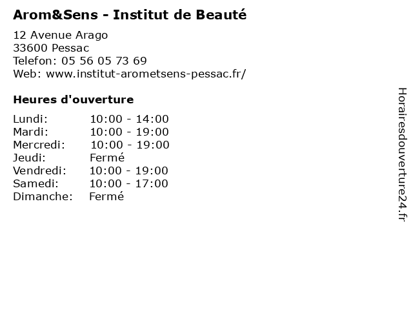Click Vendredi hours 10:00 - 19:00
Image resolution: width=413 pixels, height=310 pixels.
[129, 170]
